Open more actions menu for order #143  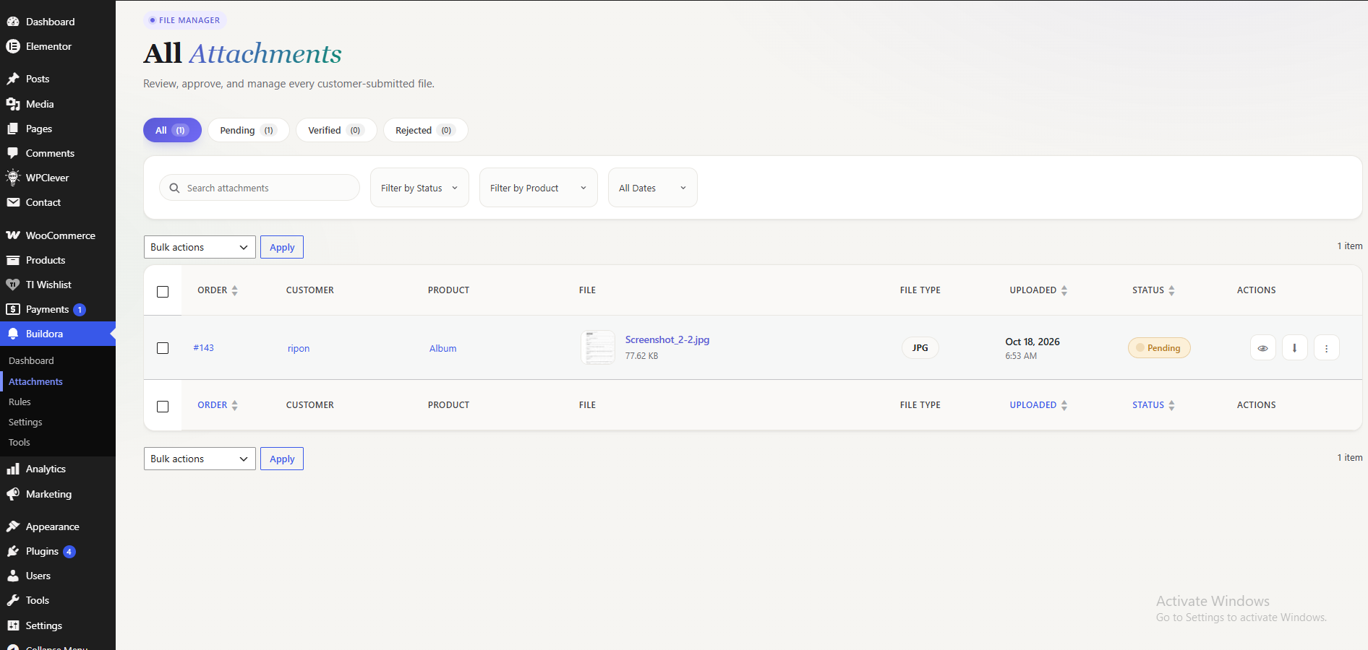point(1326,347)
